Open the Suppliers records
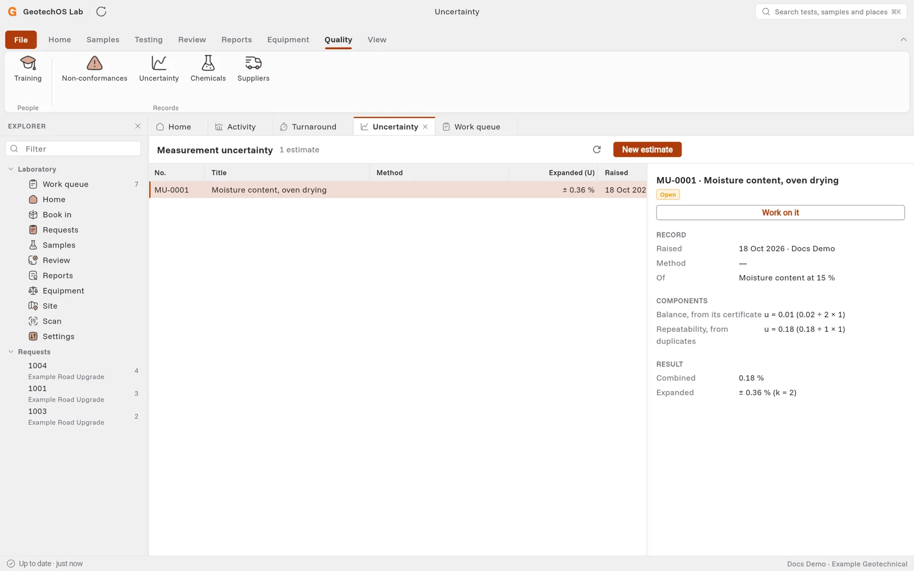Viewport: 914px width, 571px height. coord(254,69)
